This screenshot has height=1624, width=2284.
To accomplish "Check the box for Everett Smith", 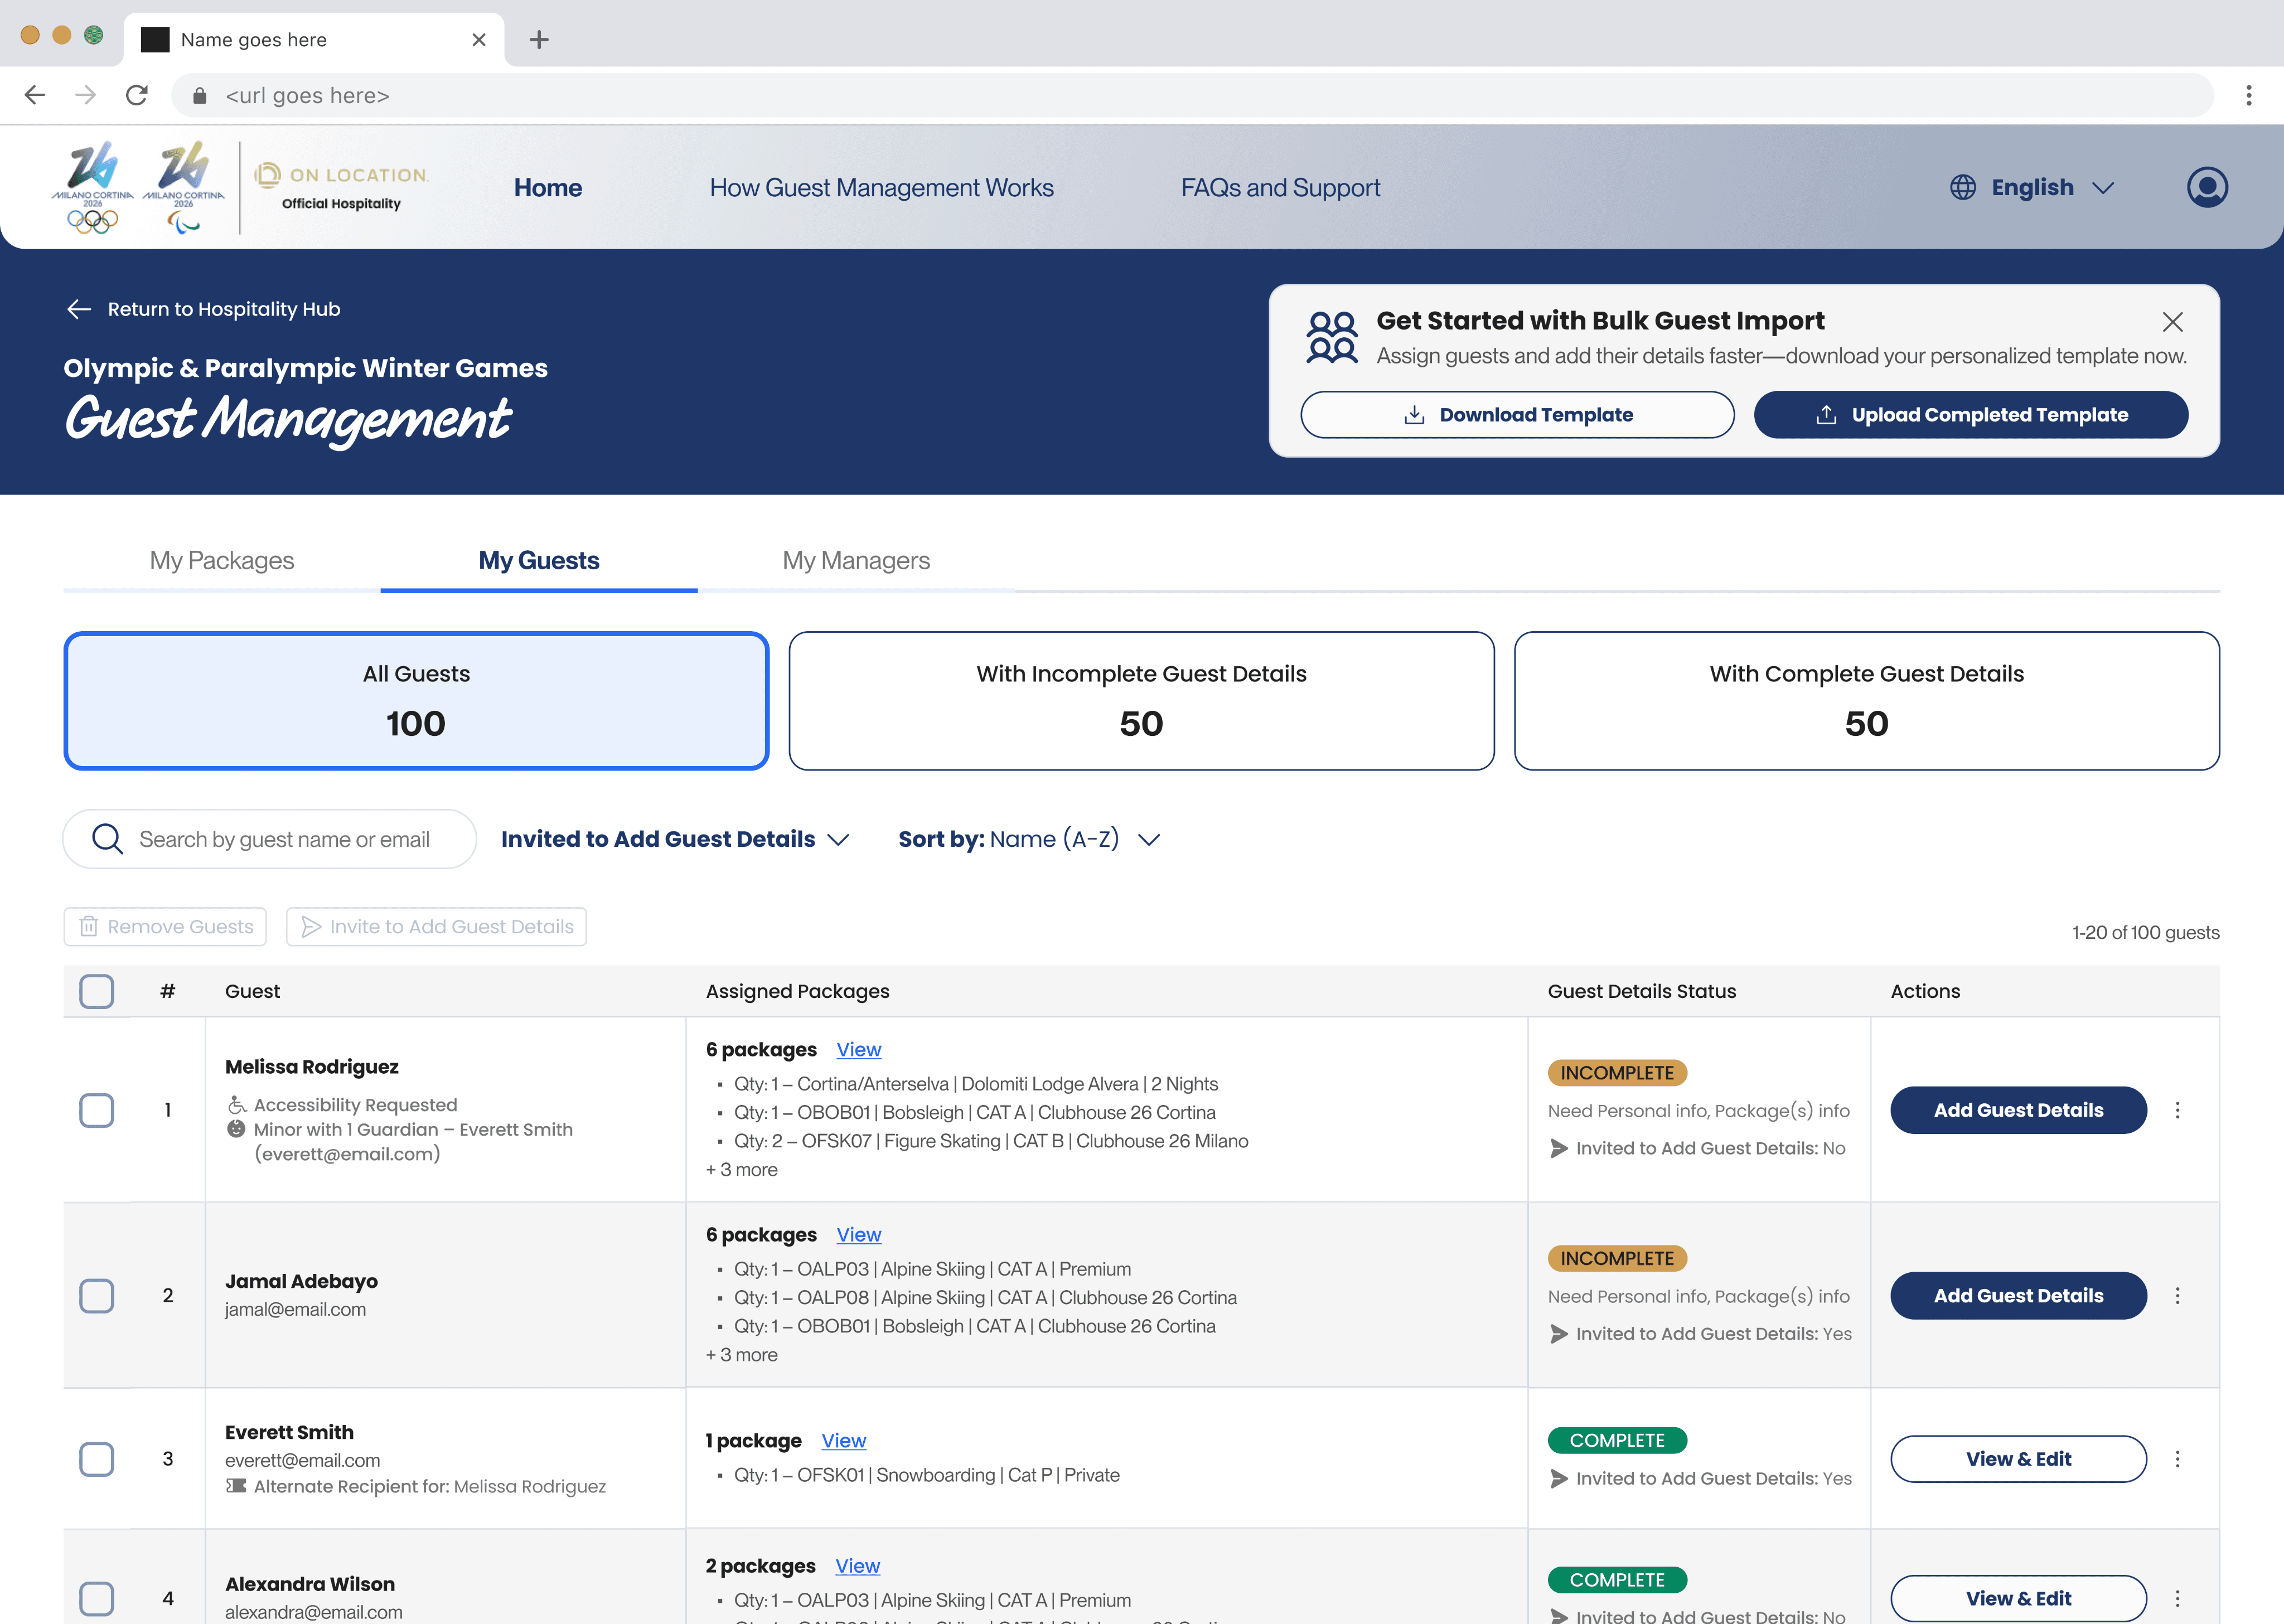I will 97,1459.
